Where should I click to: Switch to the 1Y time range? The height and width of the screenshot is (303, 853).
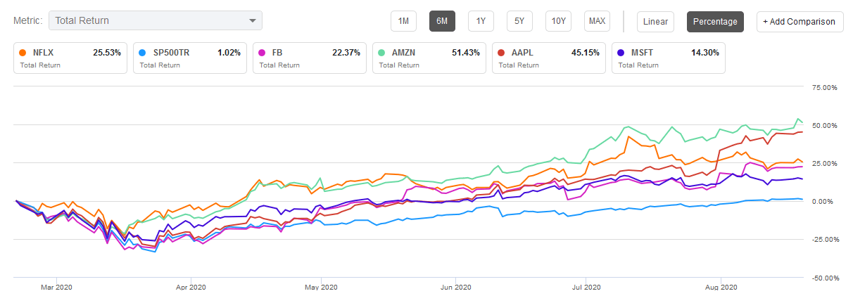481,21
